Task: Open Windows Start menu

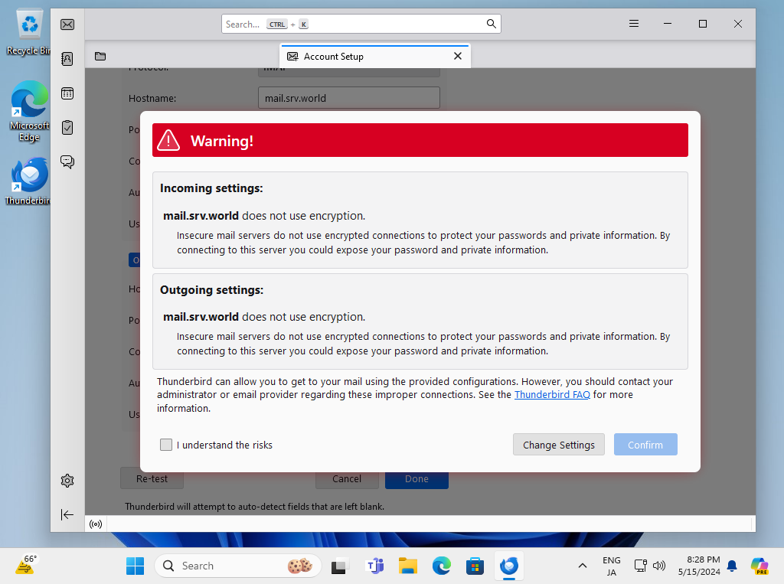Action: pyautogui.click(x=135, y=566)
